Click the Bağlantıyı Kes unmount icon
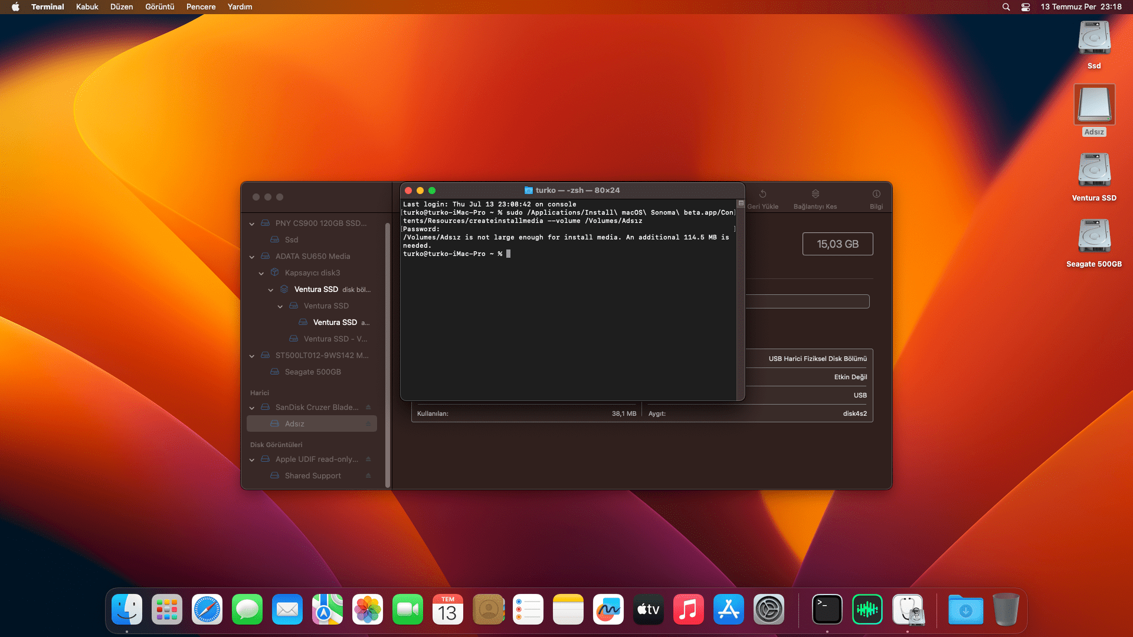1133x637 pixels. 815,195
